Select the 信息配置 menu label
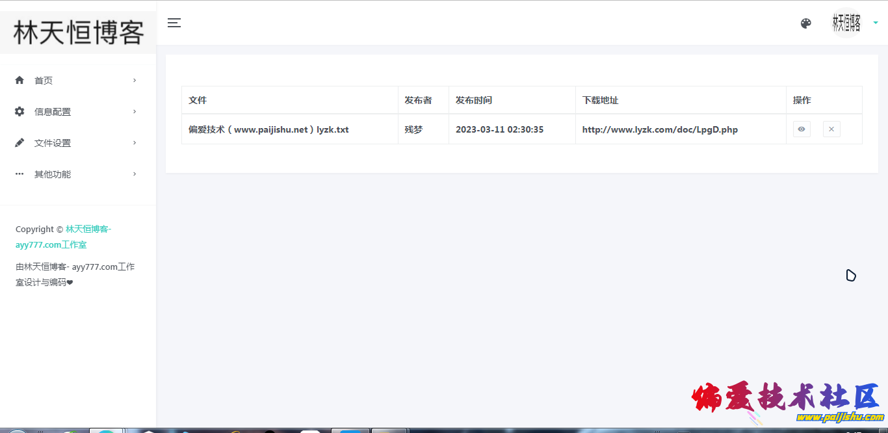The image size is (888, 433). coord(53,112)
